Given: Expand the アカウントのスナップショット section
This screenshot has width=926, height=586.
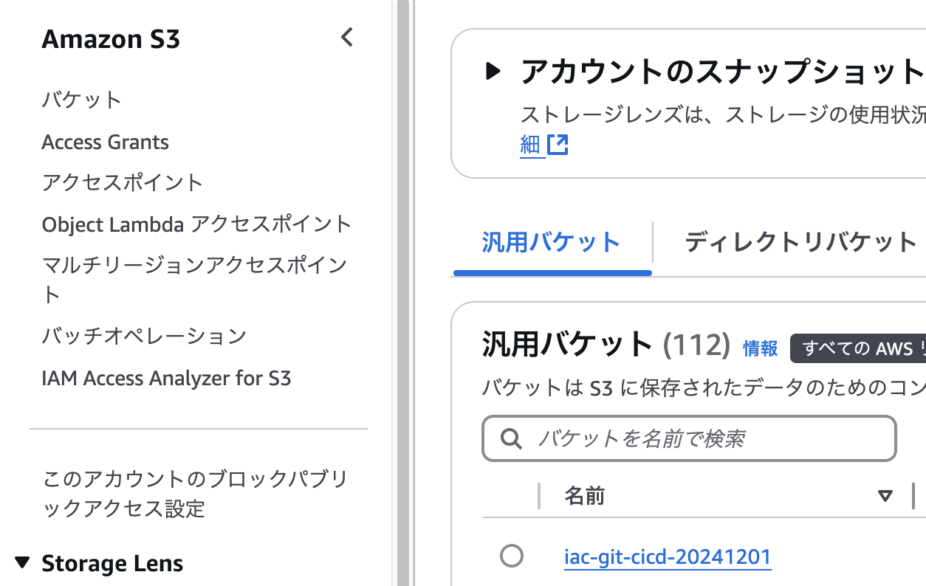Looking at the screenshot, I should tap(493, 72).
